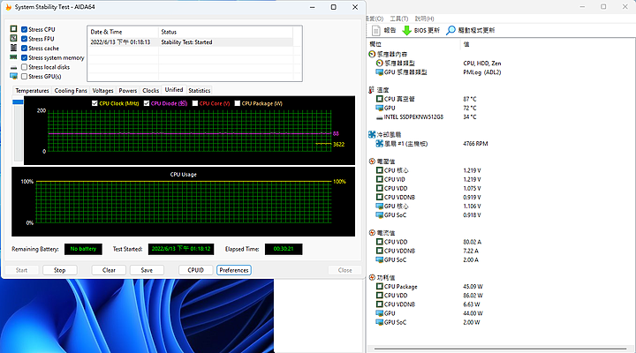636x353 pixels.
Task: View the Statistics tab
Action: pos(199,90)
